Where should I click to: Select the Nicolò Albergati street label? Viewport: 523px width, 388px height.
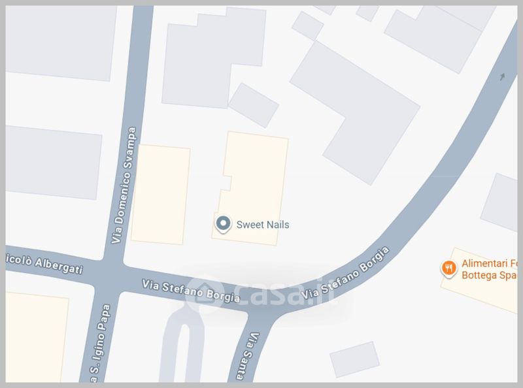click(44, 263)
